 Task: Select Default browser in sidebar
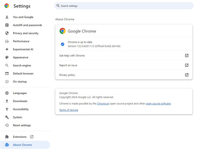[x=23, y=73]
